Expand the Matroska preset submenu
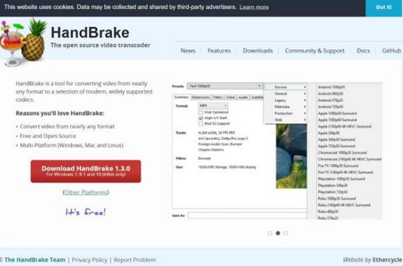The height and width of the screenshot is (266, 403). [285, 107]
